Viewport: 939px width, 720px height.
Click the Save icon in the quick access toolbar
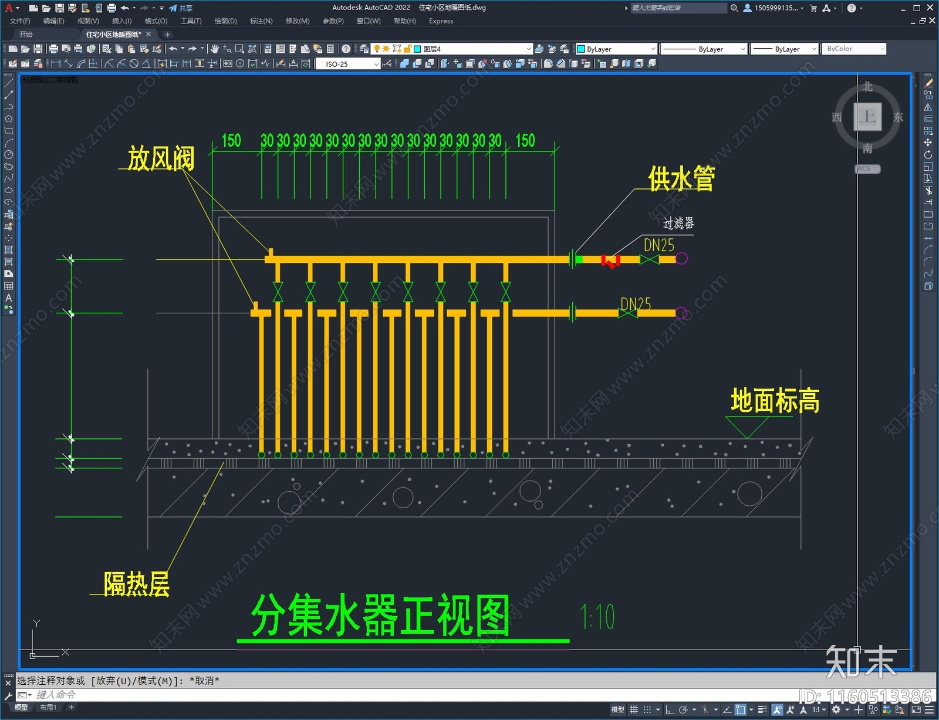click(59, 8)
